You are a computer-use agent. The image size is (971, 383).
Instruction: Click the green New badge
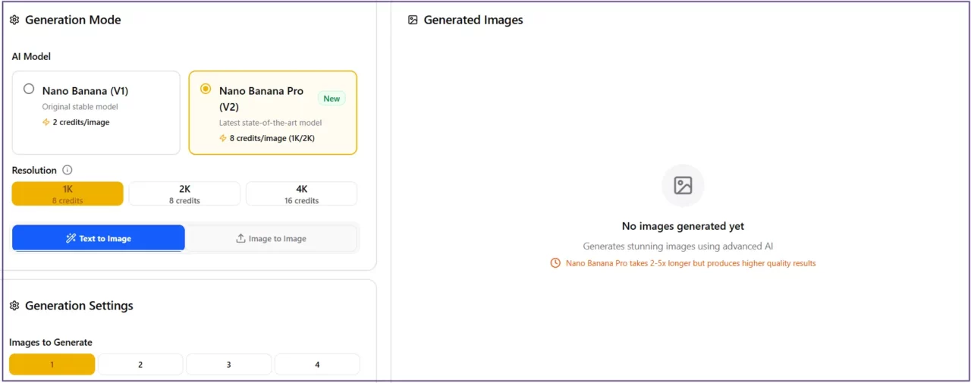pos(332,99)
